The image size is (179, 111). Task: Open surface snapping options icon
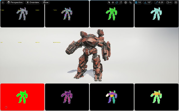click(x=130, y=3)
